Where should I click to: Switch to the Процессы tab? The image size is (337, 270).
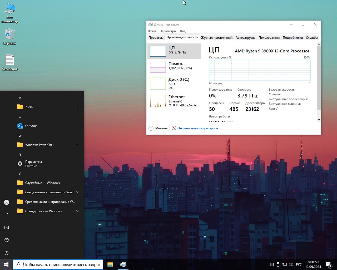(x=156, y=38)
